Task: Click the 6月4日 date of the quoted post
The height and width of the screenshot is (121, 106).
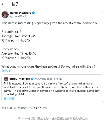Action: pos(58,79)
